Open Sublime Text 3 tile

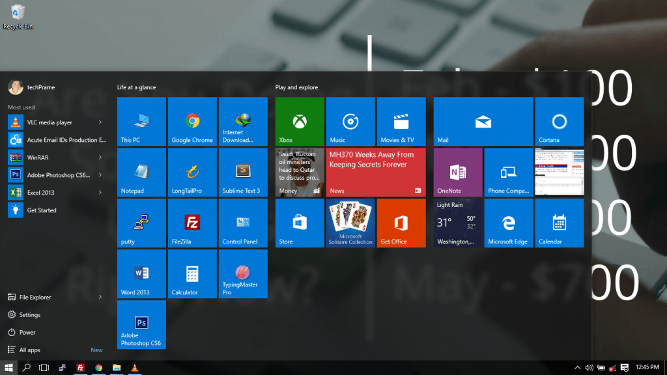[243, 172]
